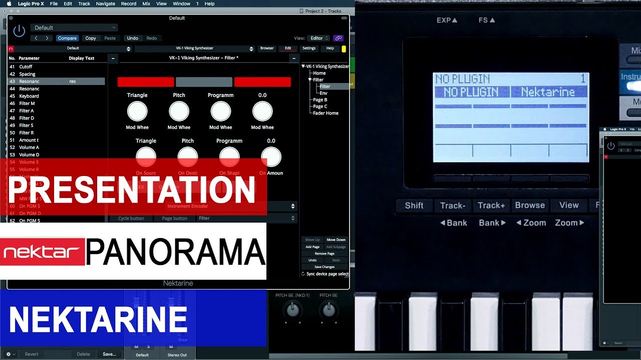641x360 pixels.
Task: Click the red Nektar logo icon
Action: (x=11, y=48)
